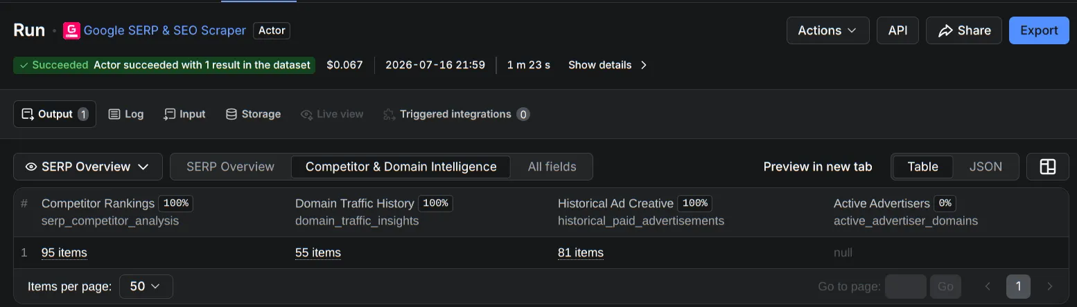Export the dataset results

(x=1039, y=30)
